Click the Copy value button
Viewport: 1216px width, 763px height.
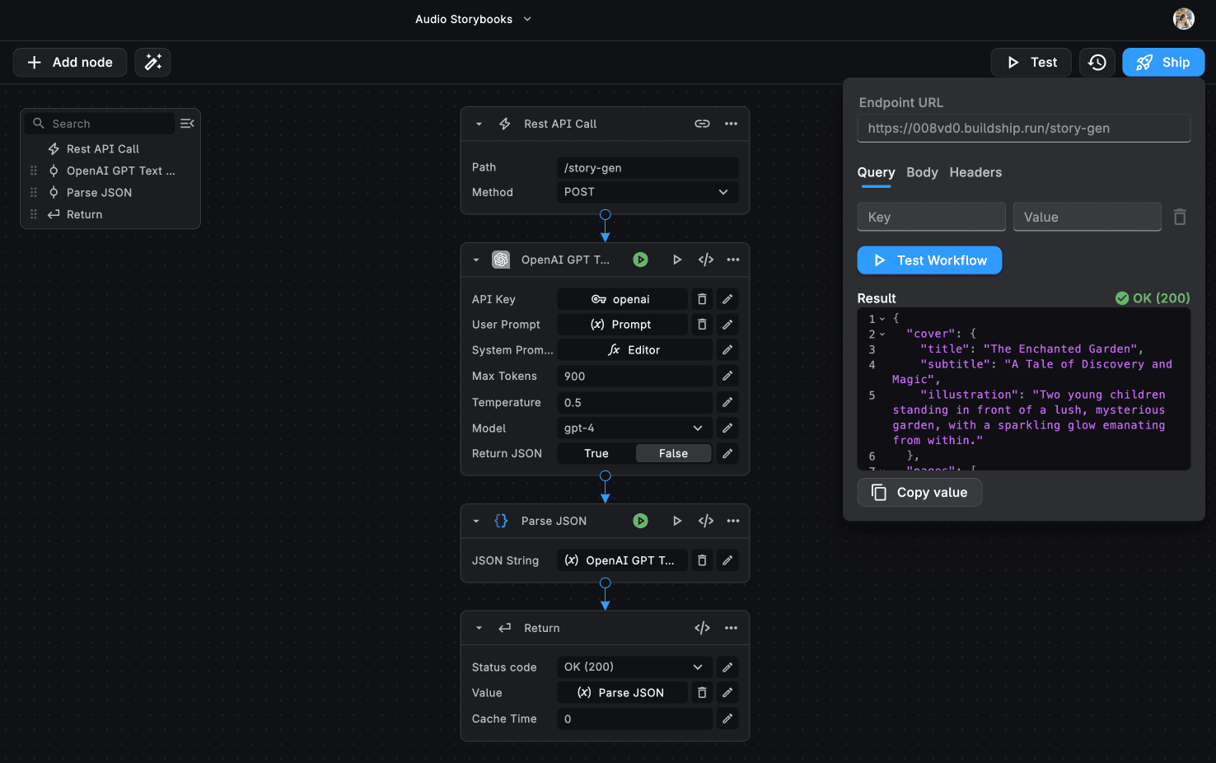[919, 493]
